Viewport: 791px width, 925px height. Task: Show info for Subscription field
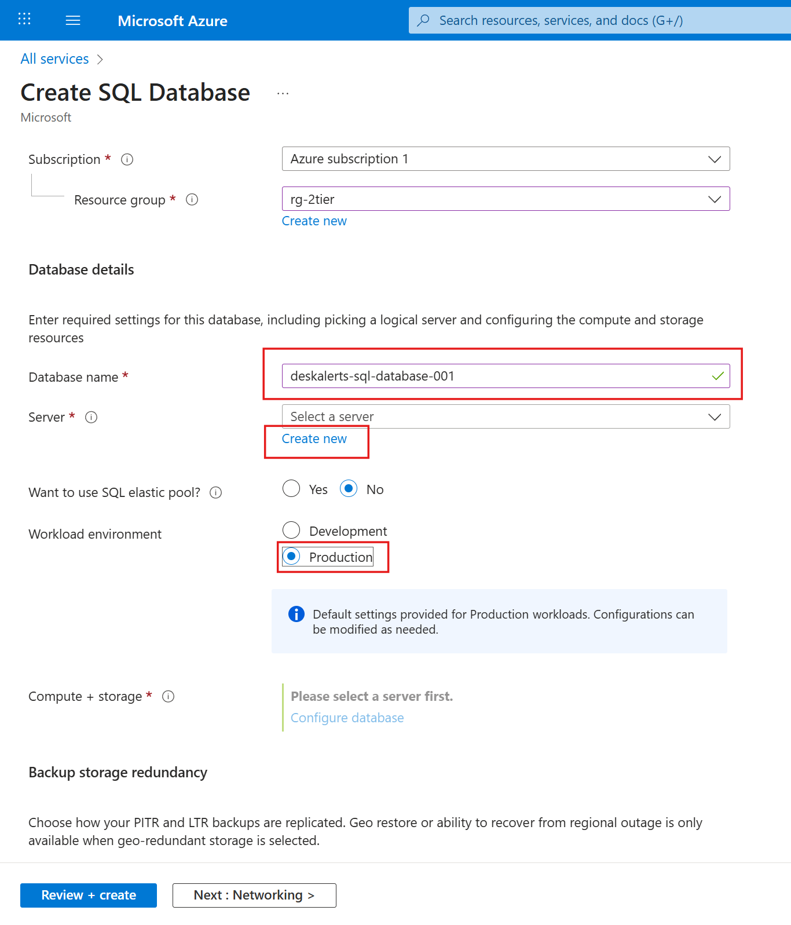pos(127,159)
